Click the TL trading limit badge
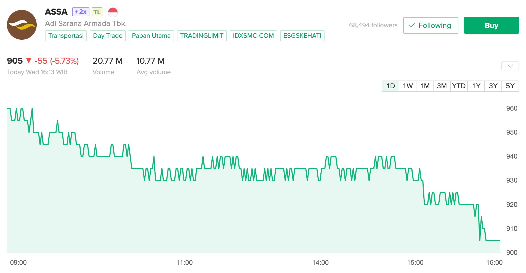Image resolution: width=526 pixels, height=273 pixels. (97, 12)
